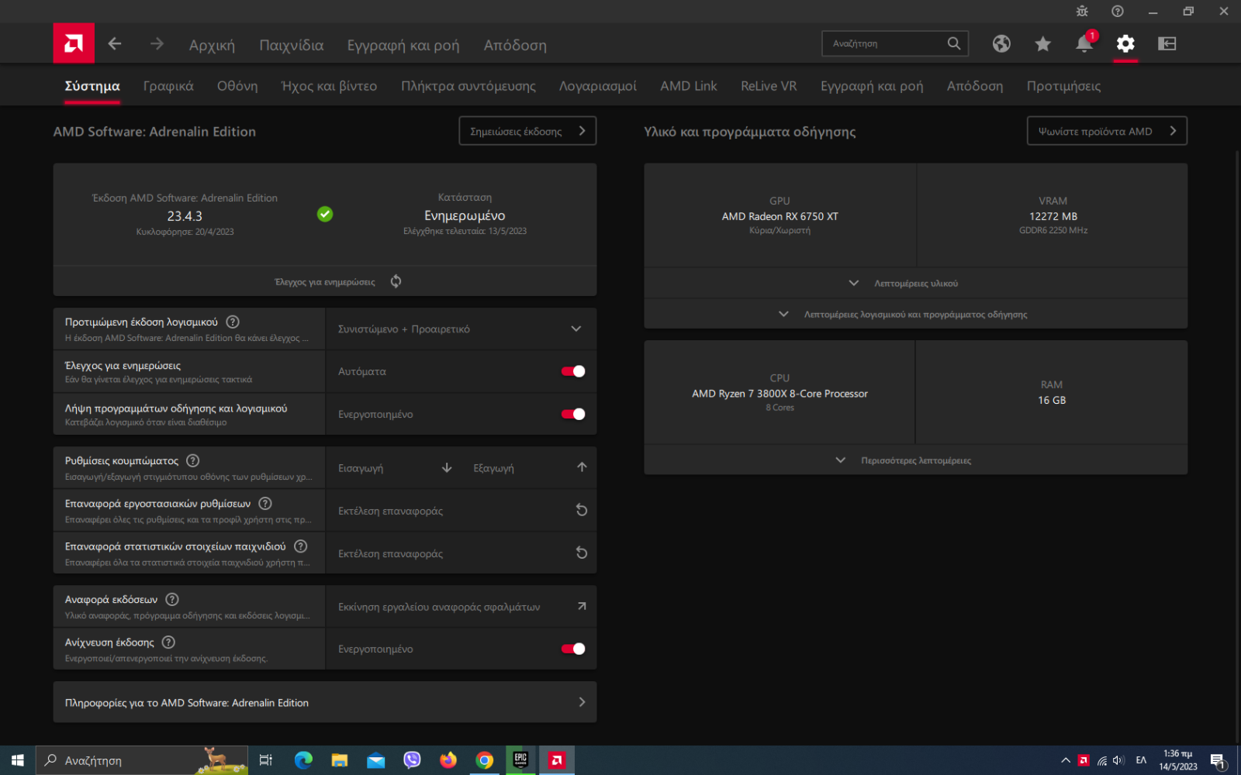Click reset icon for game statistics restore
The width and height of the screenshot is (1241, 775).
click(x=582, y=553)
